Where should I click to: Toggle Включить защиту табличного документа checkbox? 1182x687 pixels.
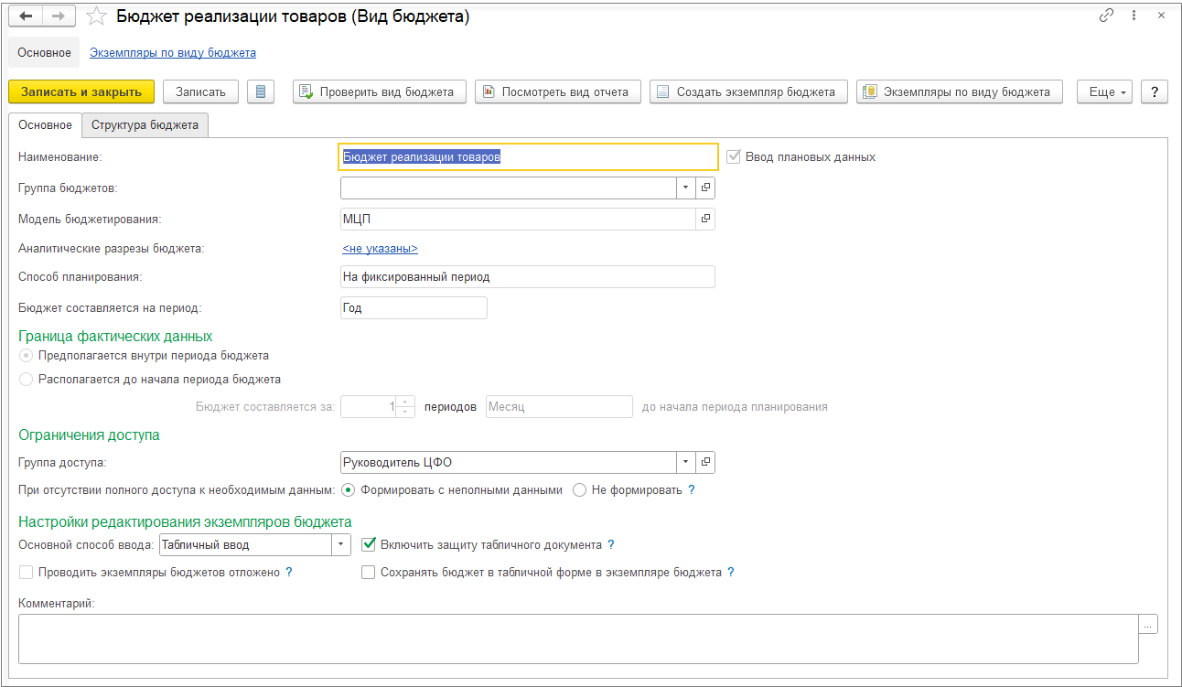point(369,544)
